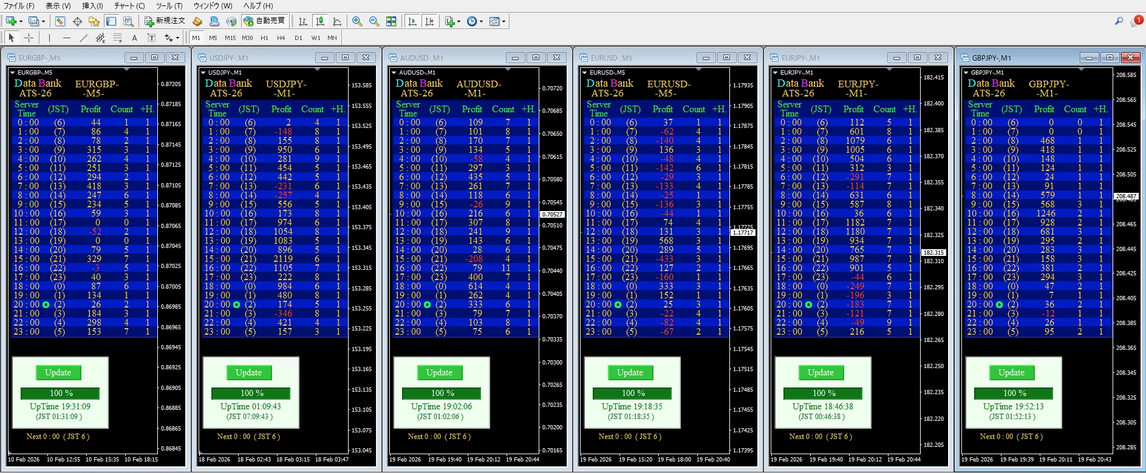Toggle candlestick chart display mode
The height and width of the screenshot is (473, 1146).
[x=320, y=21]
